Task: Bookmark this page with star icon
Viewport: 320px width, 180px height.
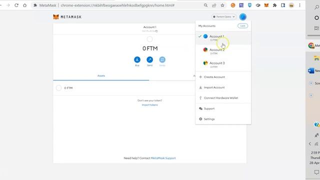Action: [222, 5]
